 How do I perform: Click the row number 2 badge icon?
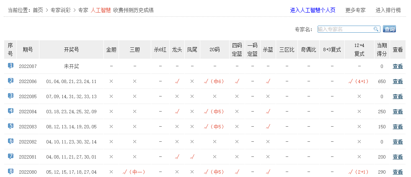coord(10,81)
